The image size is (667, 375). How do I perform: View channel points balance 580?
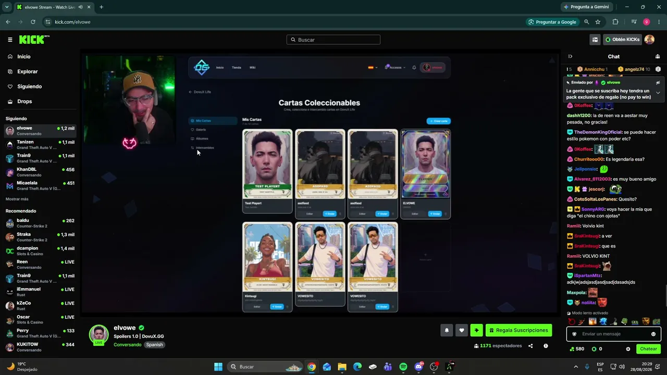(576, 349)
